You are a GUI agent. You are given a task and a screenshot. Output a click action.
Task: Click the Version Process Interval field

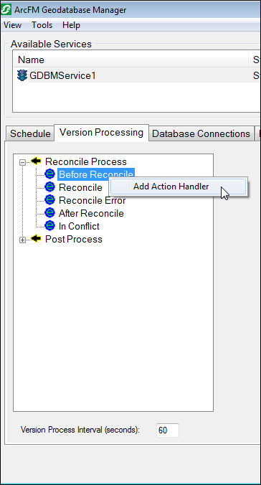(x=168, y=430)
